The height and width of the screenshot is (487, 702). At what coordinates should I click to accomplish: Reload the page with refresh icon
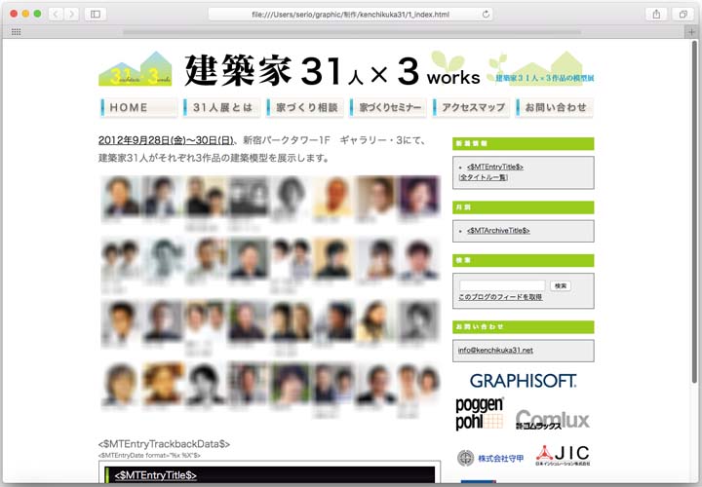pos(486,15)
